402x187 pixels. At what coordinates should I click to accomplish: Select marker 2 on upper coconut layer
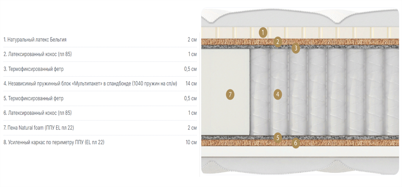click(x=278, y=41)
